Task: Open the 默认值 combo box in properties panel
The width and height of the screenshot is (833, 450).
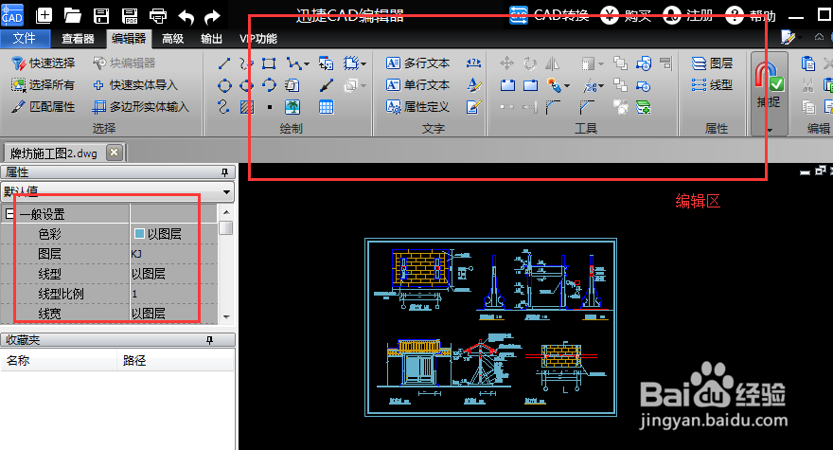Action: point(117,191)
